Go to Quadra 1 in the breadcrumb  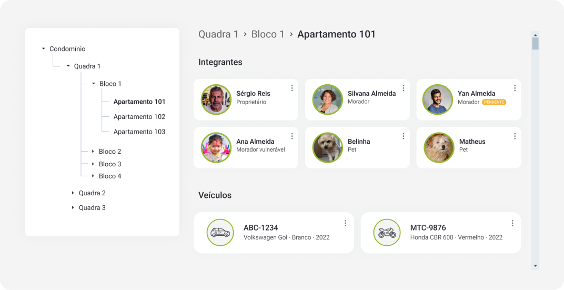click(x=218, y=34)
